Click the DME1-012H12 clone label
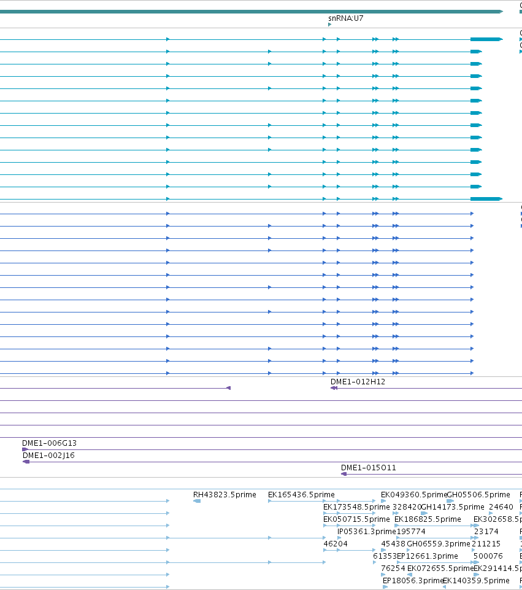Screen dimensions: 522x590 pyautogui.click(x=358, y=381)
